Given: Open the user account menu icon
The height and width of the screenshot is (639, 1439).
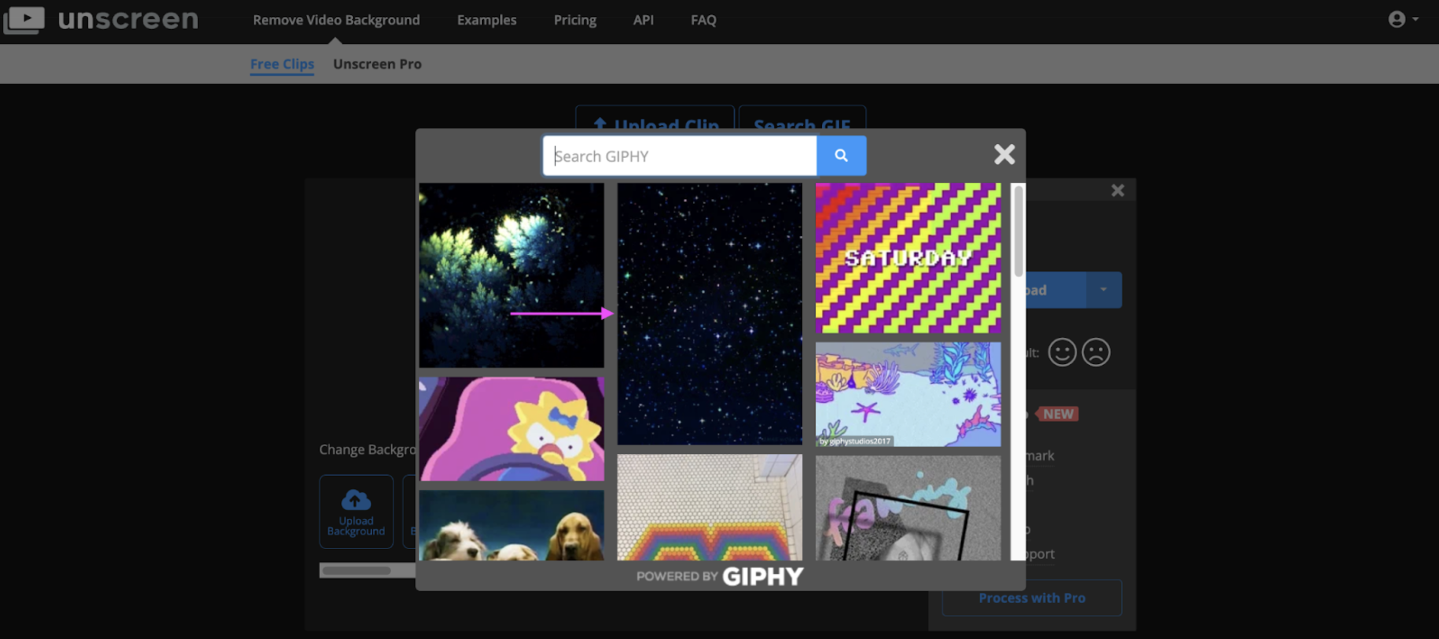Looking at the screenshot, I should coord(1396,20).
